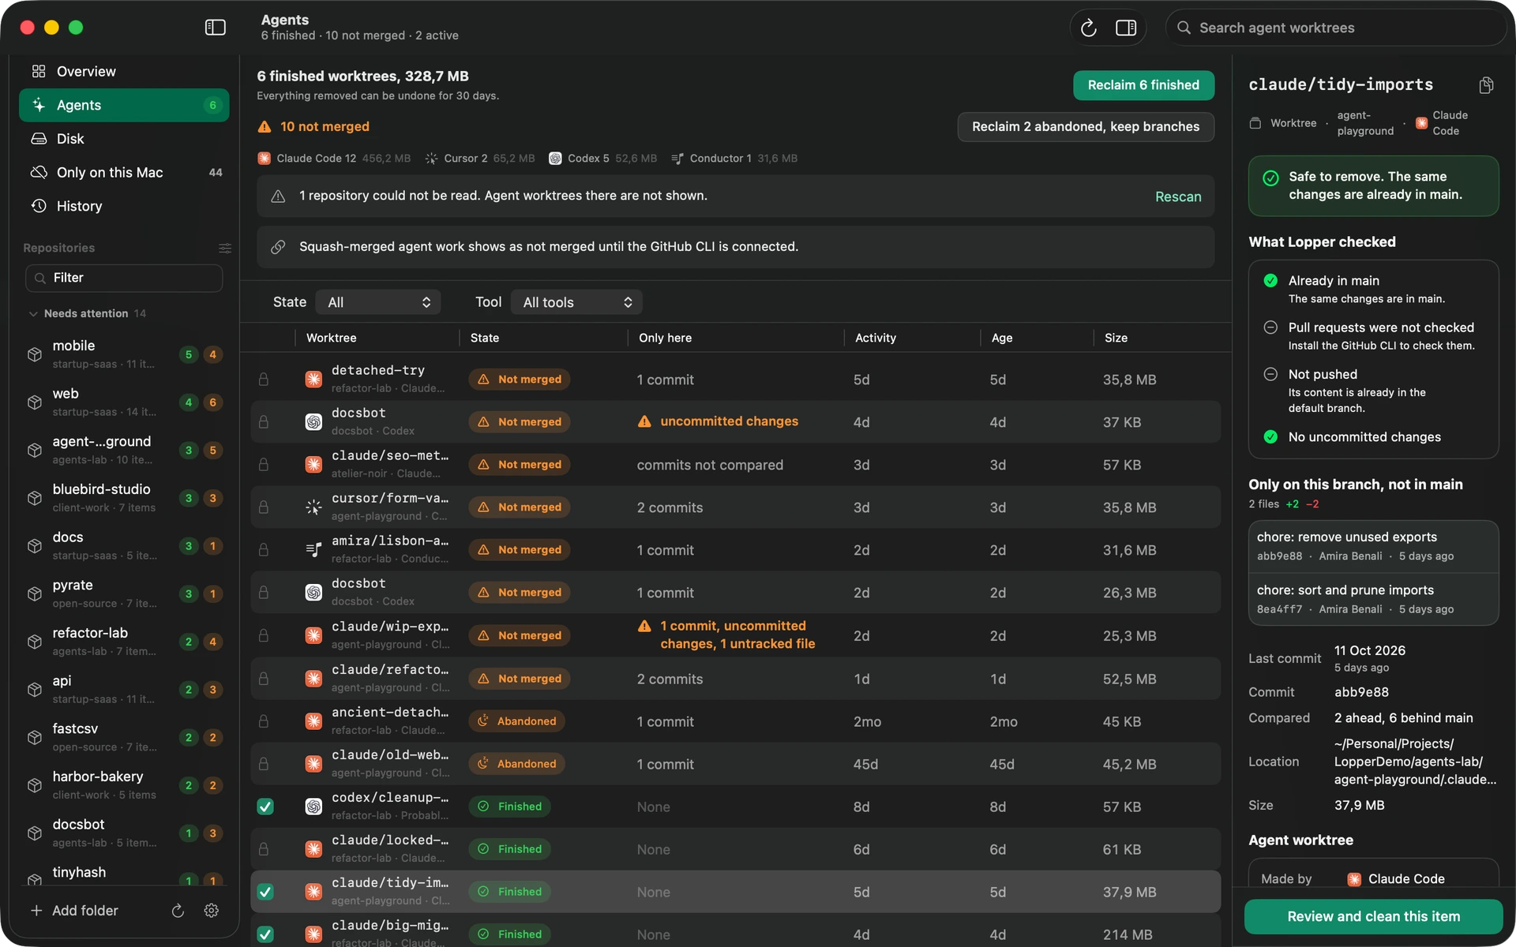
Task: Select the harbor-bakery repository
Action: [x=124, y=785]
